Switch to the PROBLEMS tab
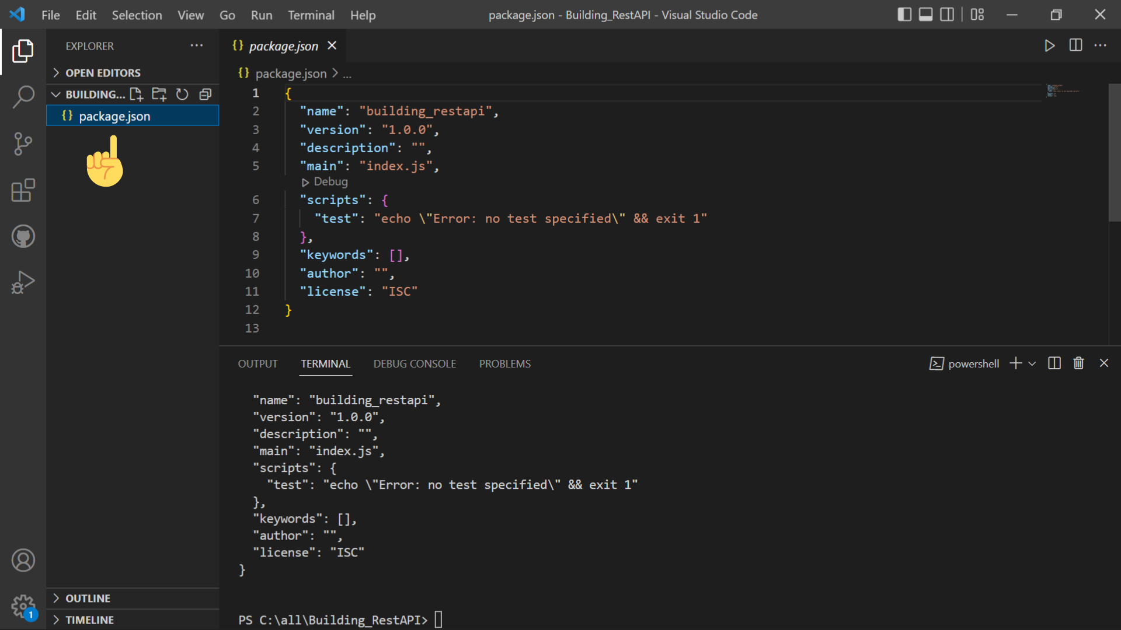This screenshot has height=630, width=1121. (504, 363)
